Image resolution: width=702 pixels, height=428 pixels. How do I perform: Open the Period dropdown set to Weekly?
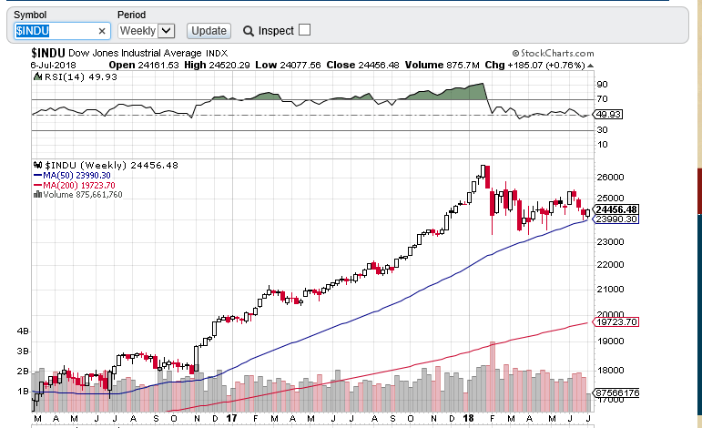pos(147,31)
